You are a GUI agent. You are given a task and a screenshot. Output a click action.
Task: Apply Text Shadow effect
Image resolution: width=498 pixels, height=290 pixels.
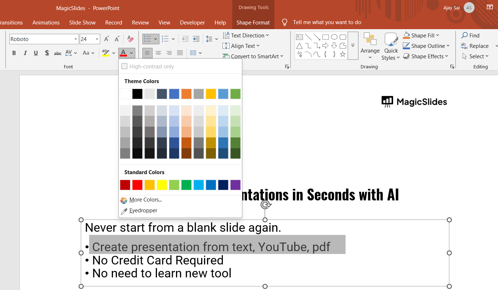47,53
